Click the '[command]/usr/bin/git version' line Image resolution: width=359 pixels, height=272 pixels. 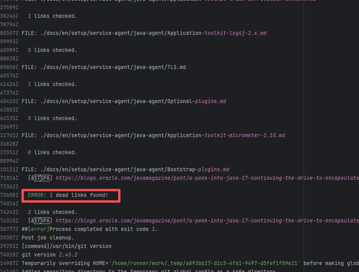[x=67, y=246]
